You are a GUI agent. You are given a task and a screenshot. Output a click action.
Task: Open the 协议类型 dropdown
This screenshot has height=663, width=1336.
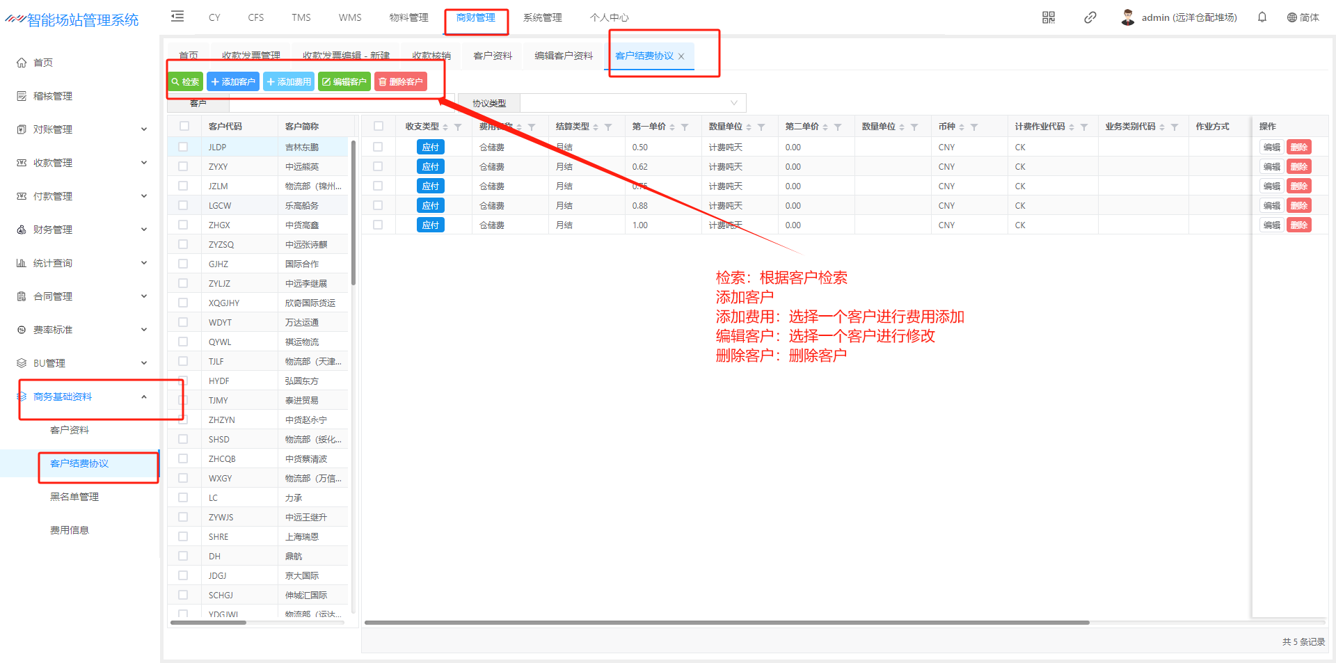point(633,103)
